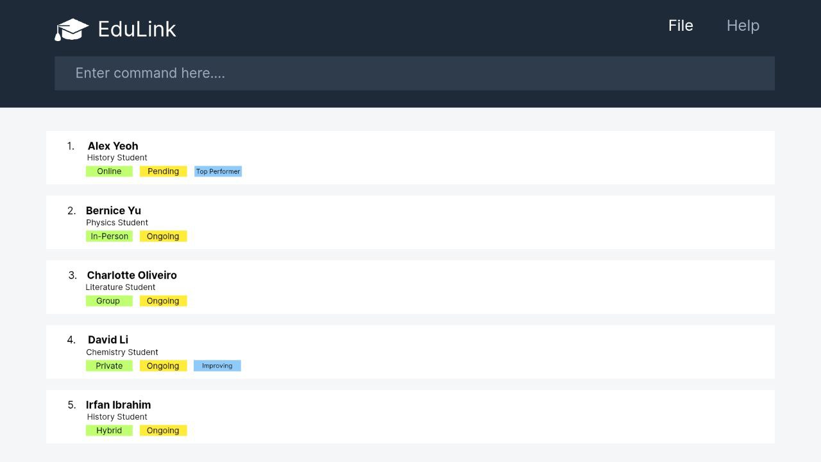Click the Improving tag
The image size is (821, 462).
click(217, 366)
